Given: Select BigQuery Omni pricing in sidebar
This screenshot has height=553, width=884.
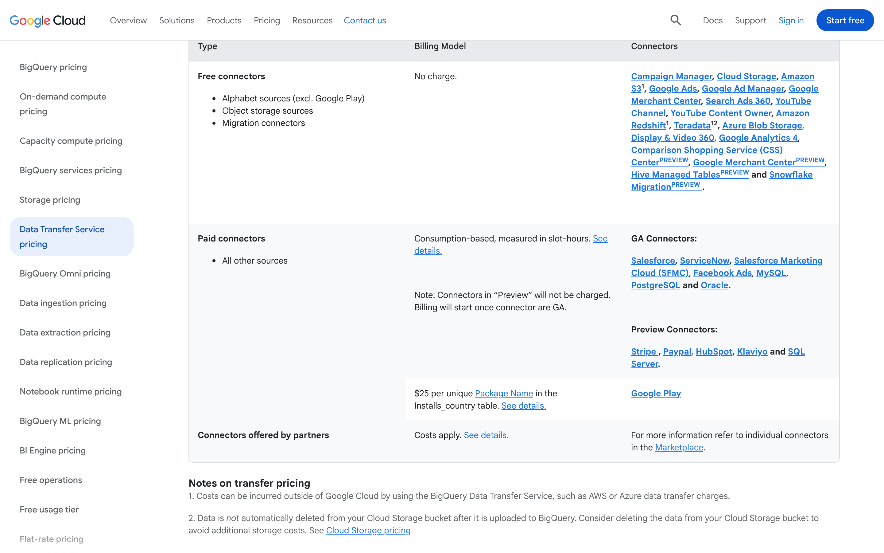Looking at the screenshot, I should tap(65, 273).
